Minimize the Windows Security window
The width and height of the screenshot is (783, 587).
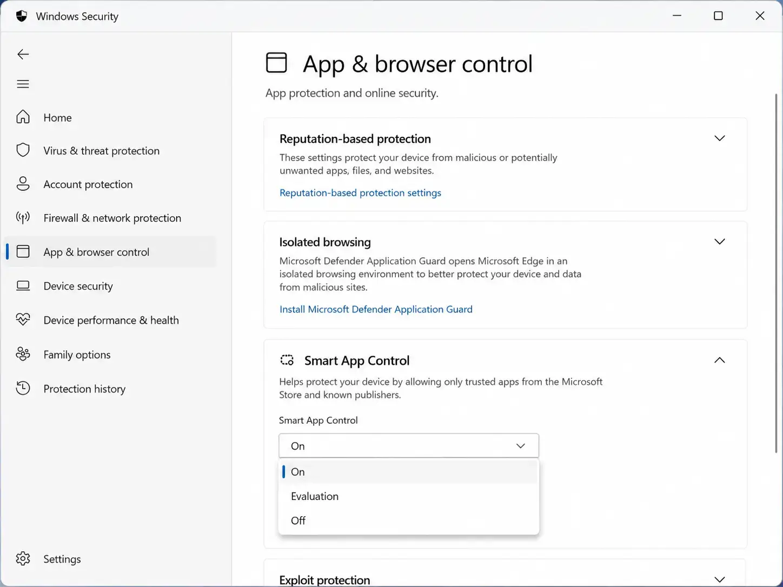coord(676,16)
